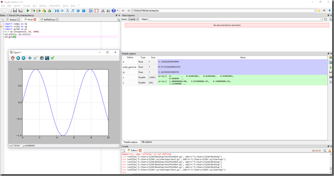Open the Edit menu
Viewport: 334px width, 176px height.
[9, 6]
